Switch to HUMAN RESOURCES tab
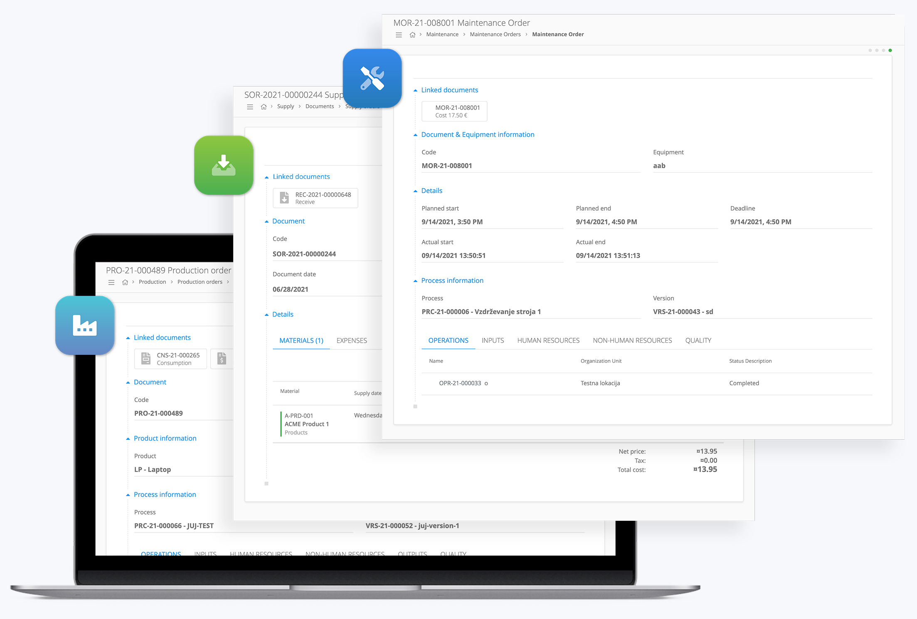This screenshot has height=619, width=917. pyautogui.click(x=548, y=340)
